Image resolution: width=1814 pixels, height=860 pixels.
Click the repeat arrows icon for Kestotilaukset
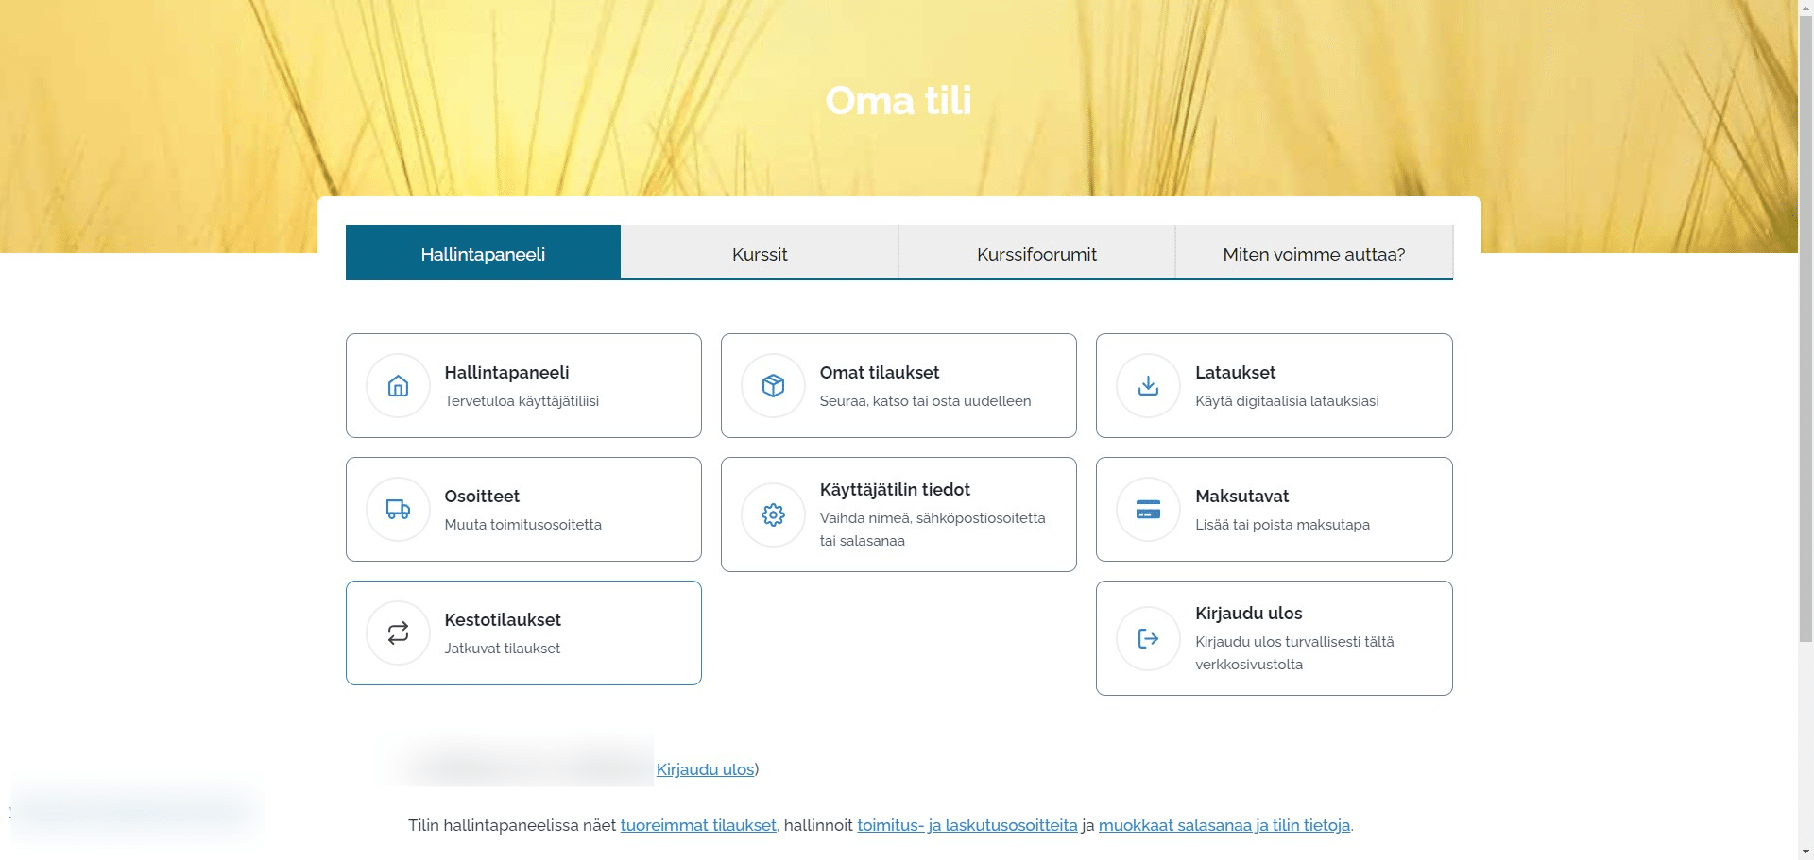tap(398, 633)
